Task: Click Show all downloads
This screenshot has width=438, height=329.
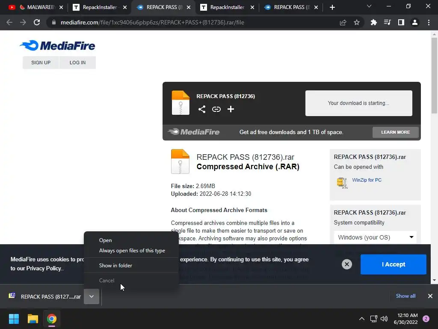Action: 405,296
